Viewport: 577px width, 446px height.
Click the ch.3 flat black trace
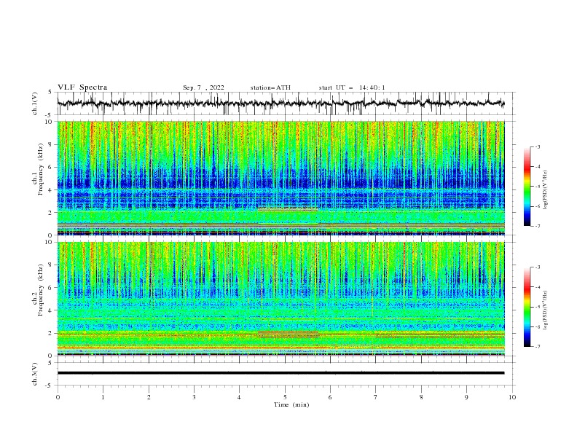pyautogui.click(x=280, y=373)
